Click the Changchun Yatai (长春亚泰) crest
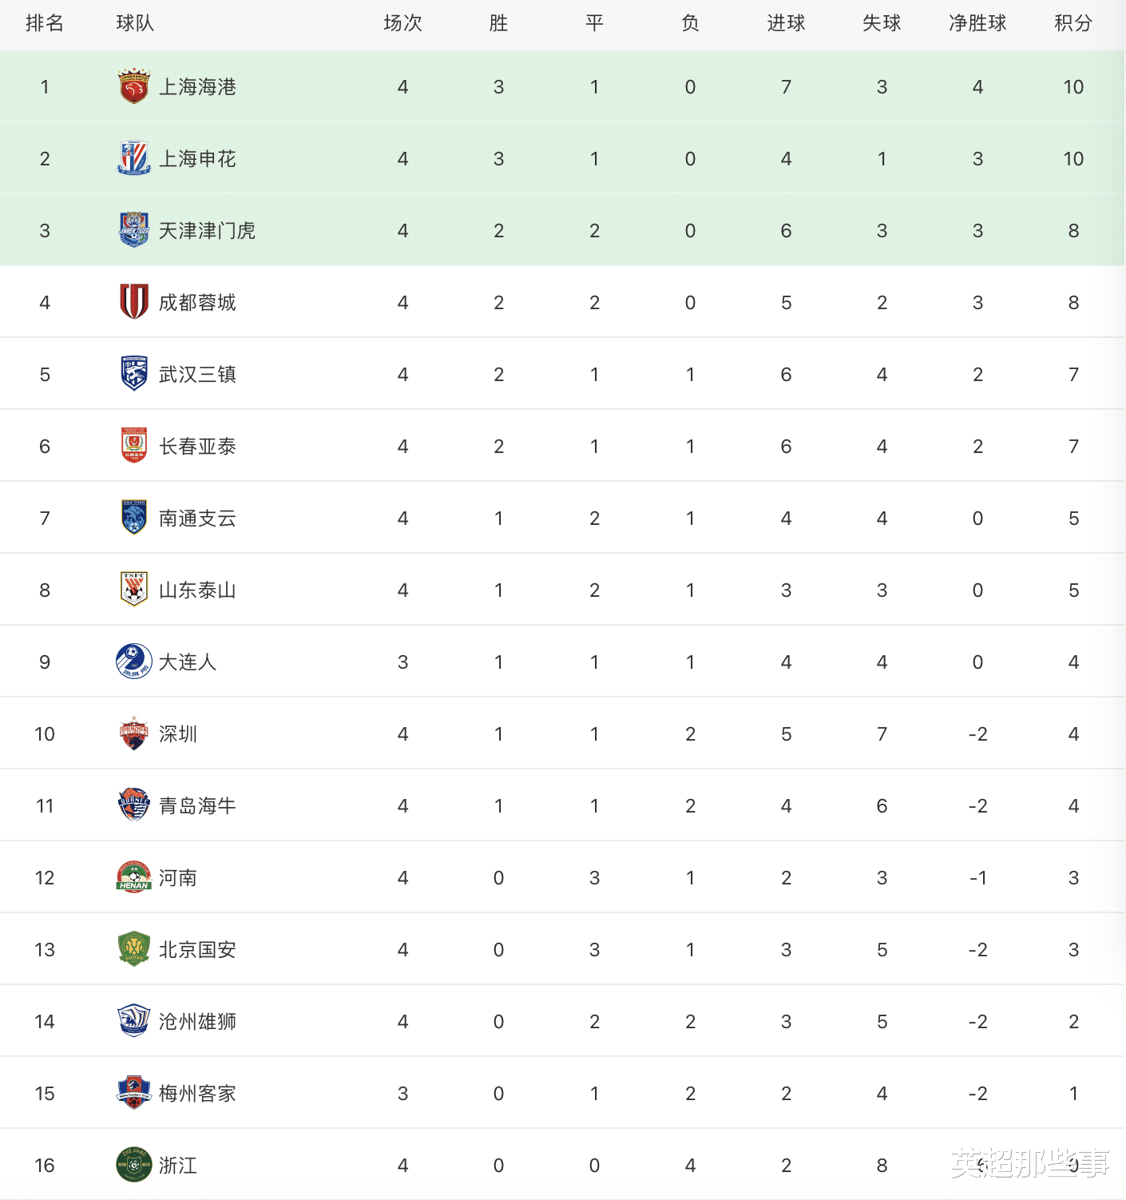Image resolution: width=1126 pixels, height=1200 pixels. click(133, 446)
